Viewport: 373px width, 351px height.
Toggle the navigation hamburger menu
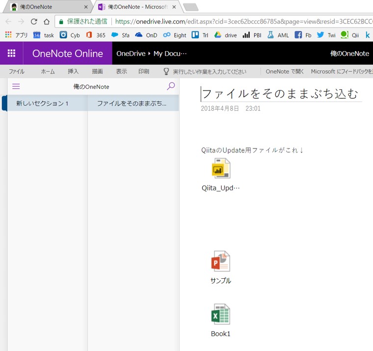click(16, 86)
